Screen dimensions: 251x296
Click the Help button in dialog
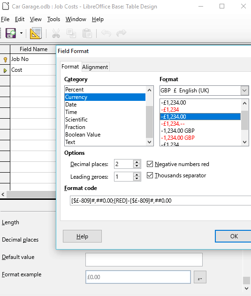[x=83, y=236]
